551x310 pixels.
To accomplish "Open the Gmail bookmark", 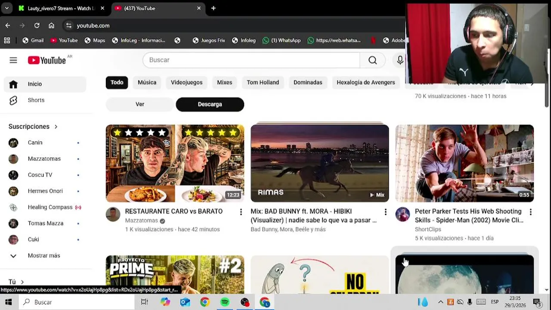I will (33, 40).
